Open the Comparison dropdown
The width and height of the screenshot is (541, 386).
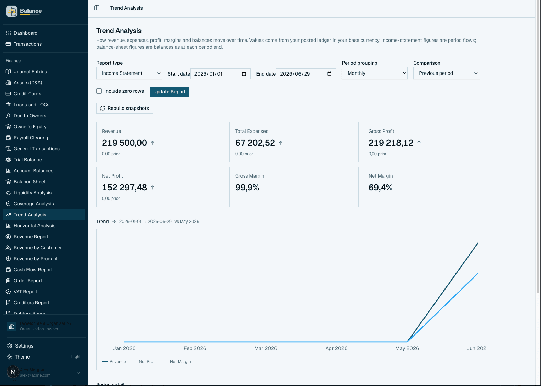click(446, 73)
